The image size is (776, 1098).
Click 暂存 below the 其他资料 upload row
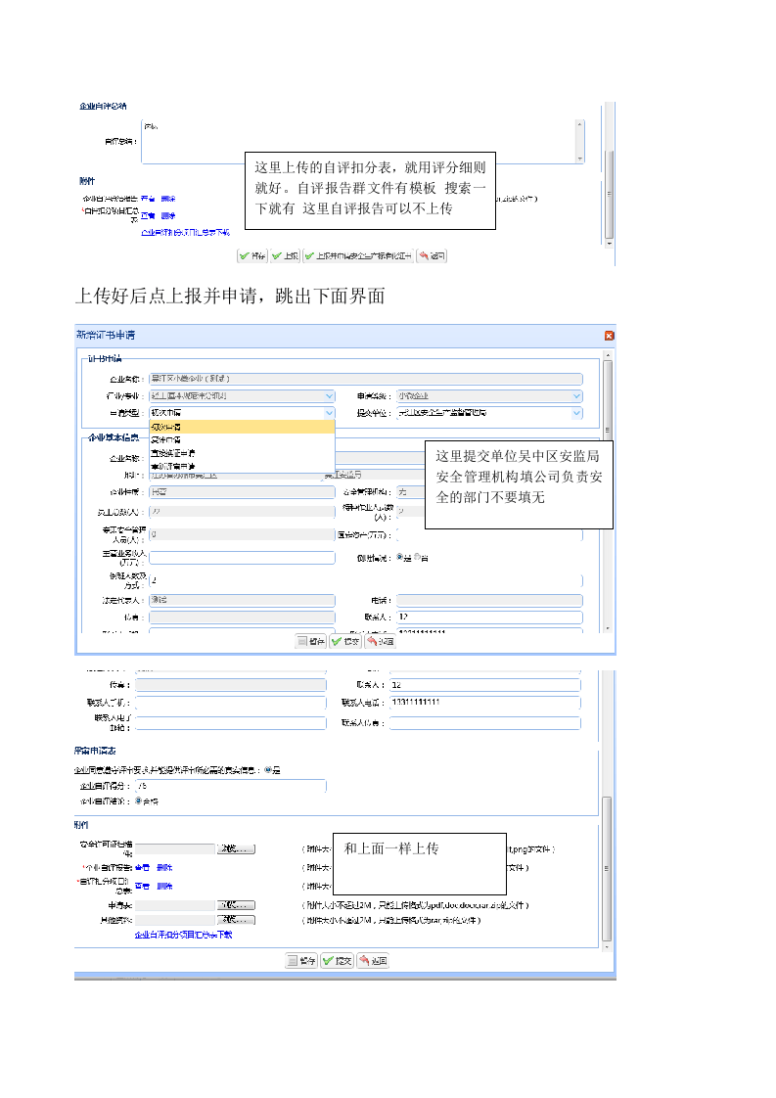301,961
